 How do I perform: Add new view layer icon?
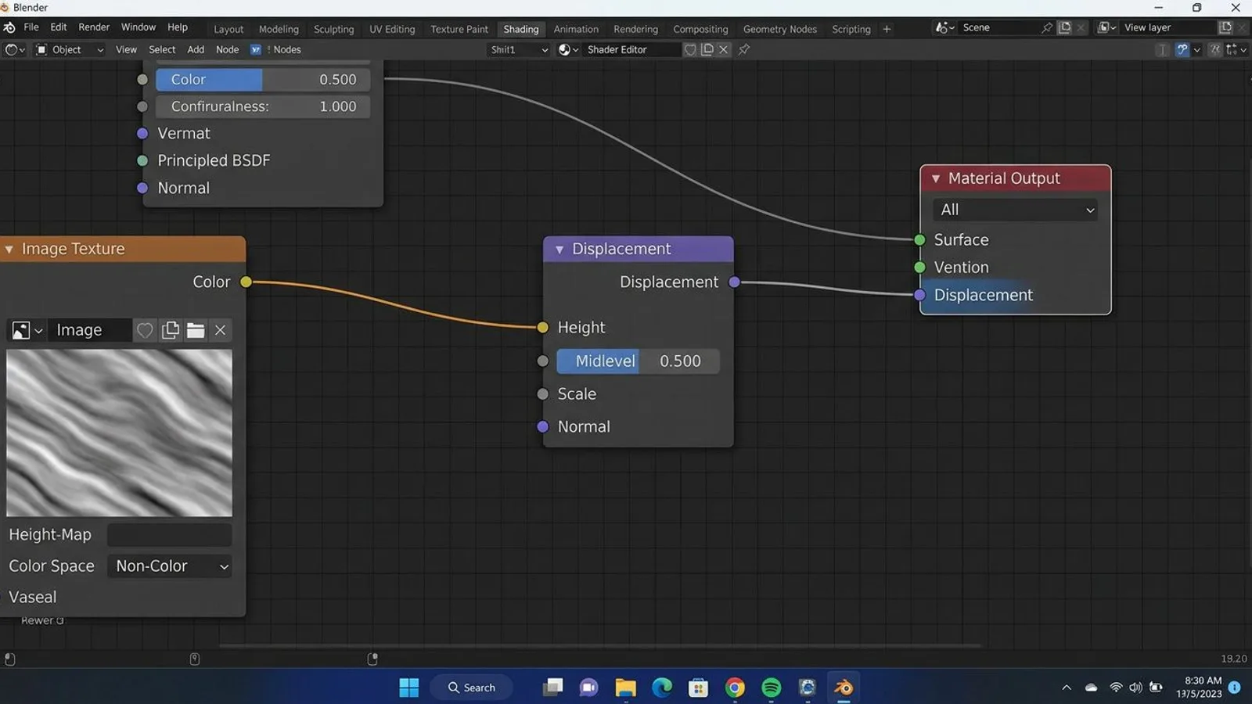[1225, 27]
